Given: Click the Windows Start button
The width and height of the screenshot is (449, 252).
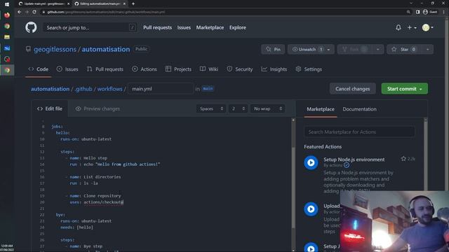Looking at the screenshot, I should [x=7, y=4].
